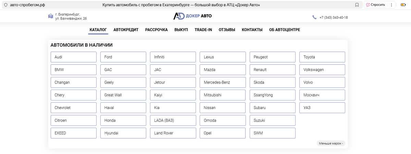Choose the Renault brand
The image size is (411, 154).
pyautogui.click(x=273, y=70)
